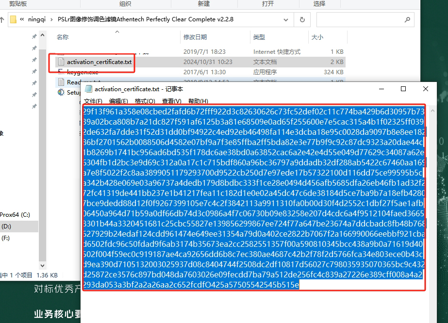The height and width of the screenshot is (323, 448).
Task: Click the activation_certificate.txt file icon
Action: [61, 62]
